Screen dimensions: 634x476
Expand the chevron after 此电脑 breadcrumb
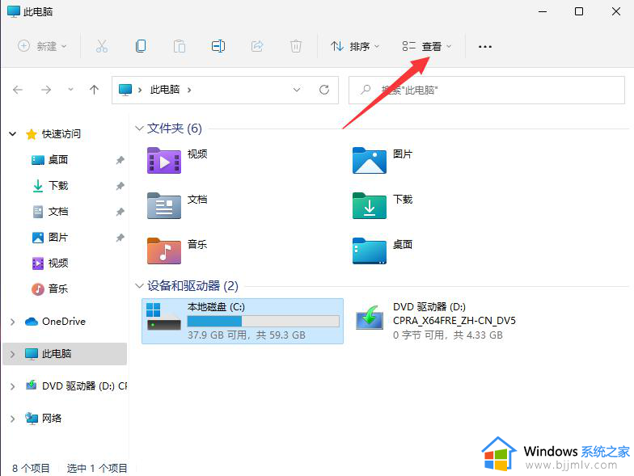pyautogui.click(x=189, y=90)
